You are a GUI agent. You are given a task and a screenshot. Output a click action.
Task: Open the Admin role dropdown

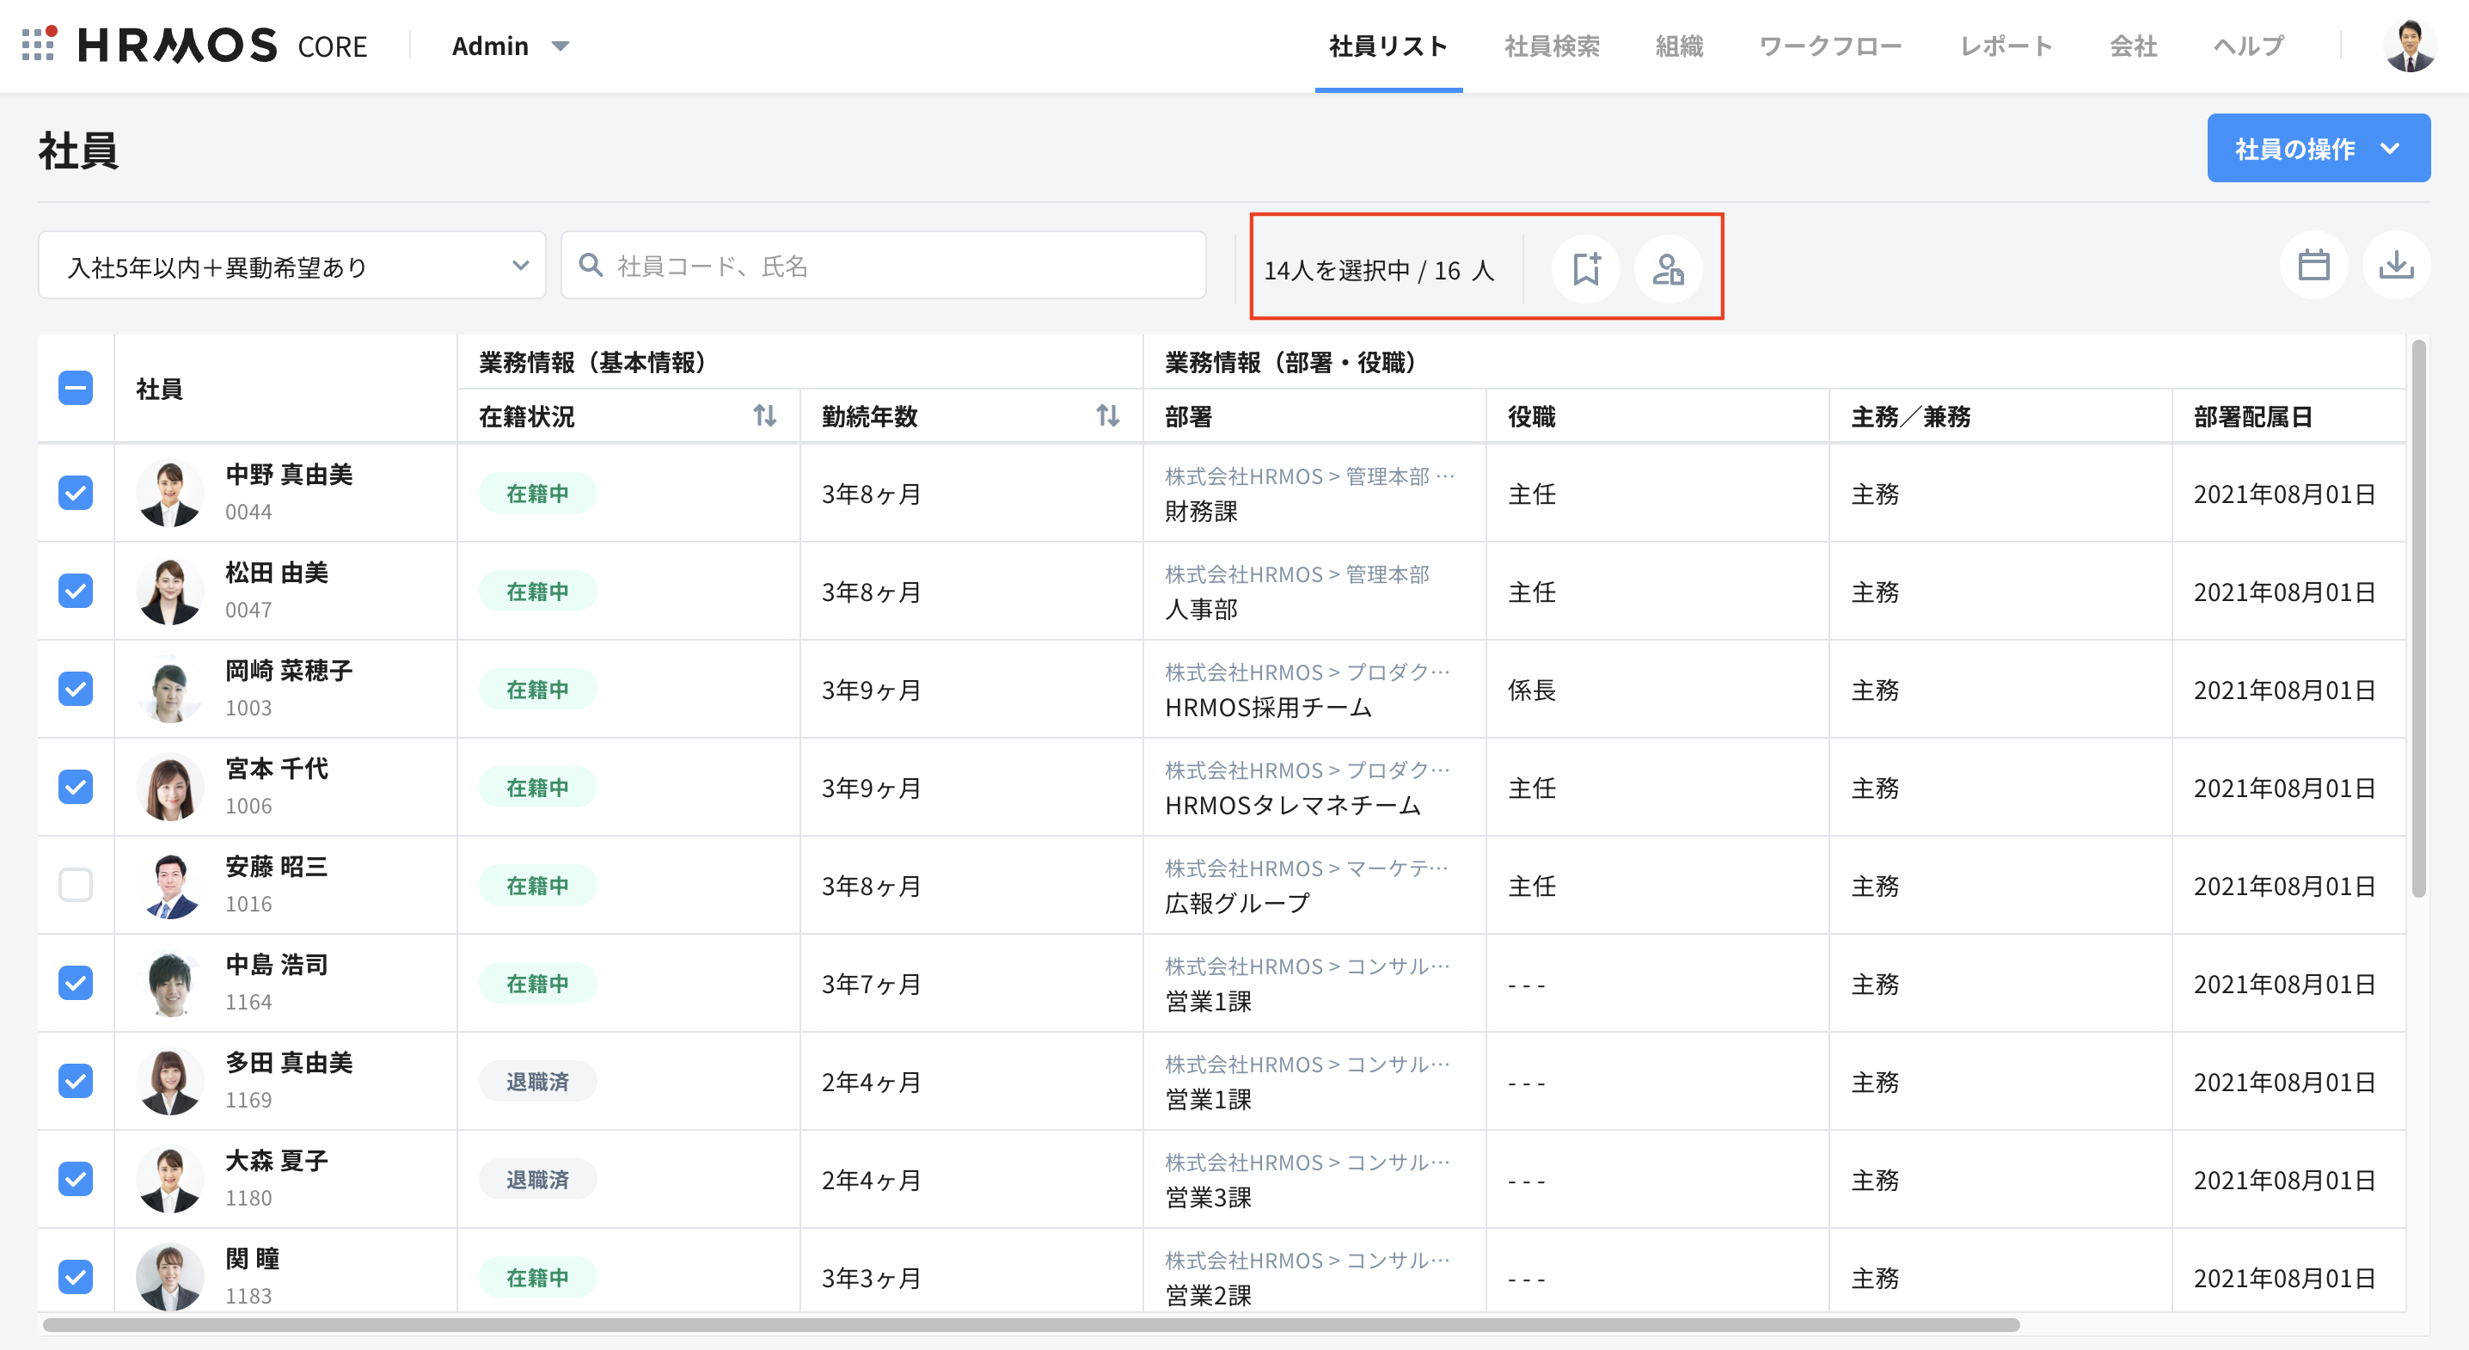510,46
